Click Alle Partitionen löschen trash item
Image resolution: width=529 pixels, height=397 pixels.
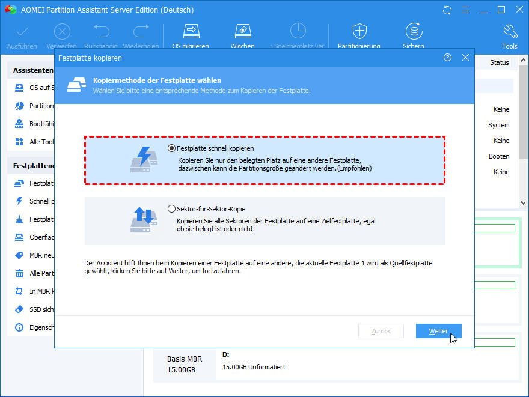click(34, 273)
